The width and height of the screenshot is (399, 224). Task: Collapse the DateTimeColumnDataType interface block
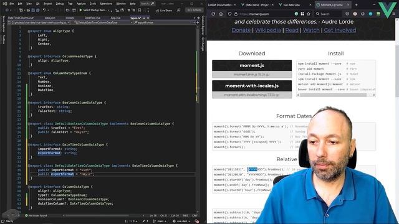[x=29, y=144]
